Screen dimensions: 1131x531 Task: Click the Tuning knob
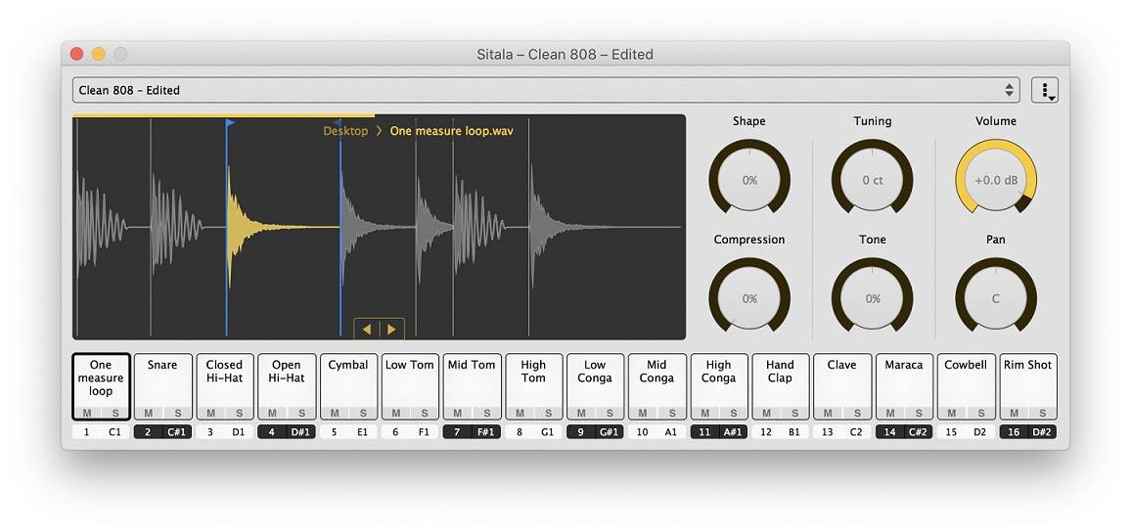point(872,180)
